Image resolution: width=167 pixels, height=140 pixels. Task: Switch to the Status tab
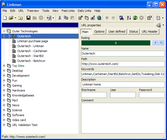pyautogui.click(x=134, y=32)
